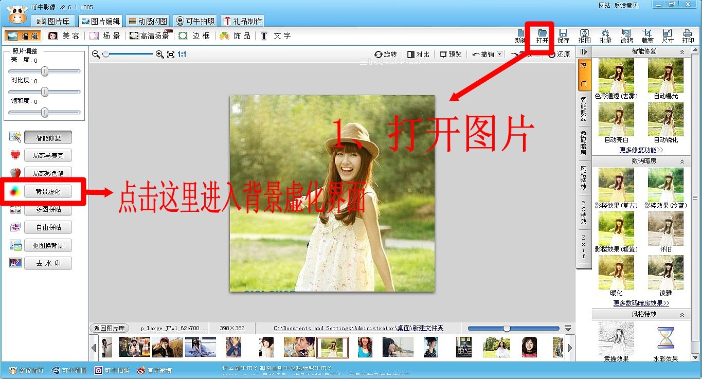Apply the 怀旧 effect thumbnail
This screenshot has height=379, width=702.
point(665,229)
